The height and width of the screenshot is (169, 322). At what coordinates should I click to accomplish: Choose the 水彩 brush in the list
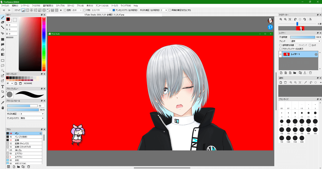pyautogui.click(x=24, y=160)
